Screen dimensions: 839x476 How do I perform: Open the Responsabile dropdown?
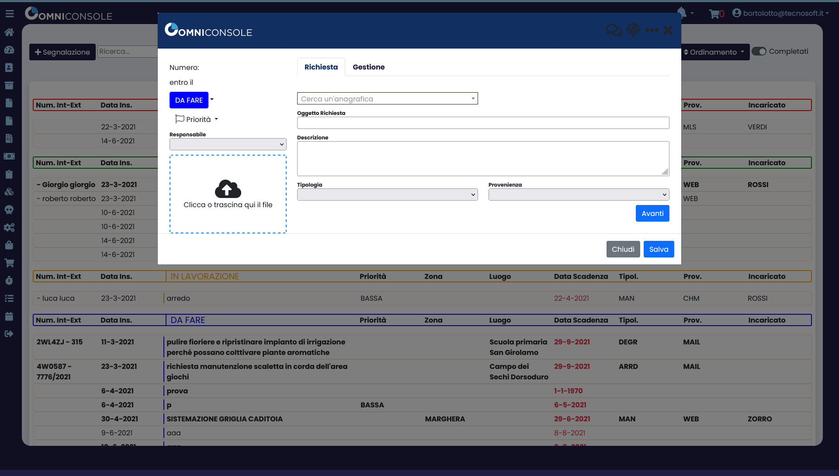(228, 144)
